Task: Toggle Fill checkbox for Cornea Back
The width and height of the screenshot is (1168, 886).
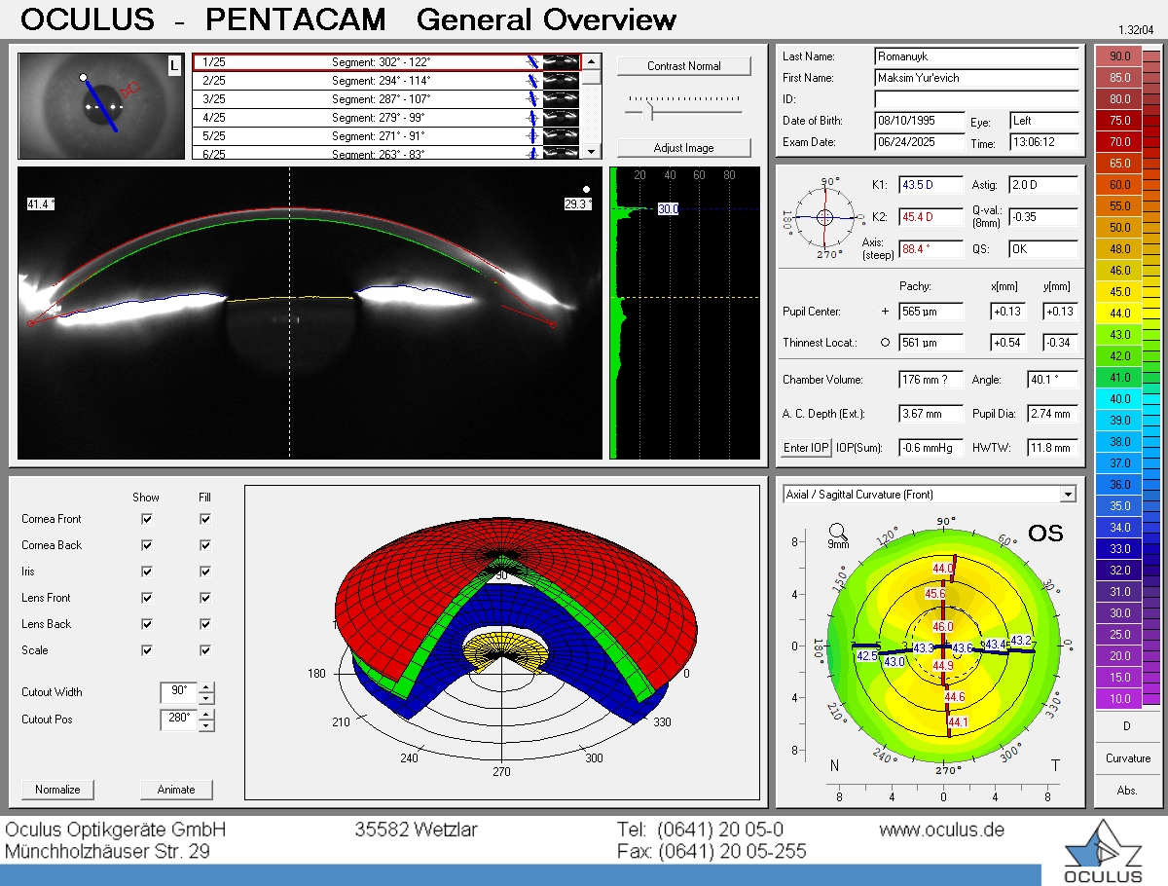Action: click(x=205, y=545)
